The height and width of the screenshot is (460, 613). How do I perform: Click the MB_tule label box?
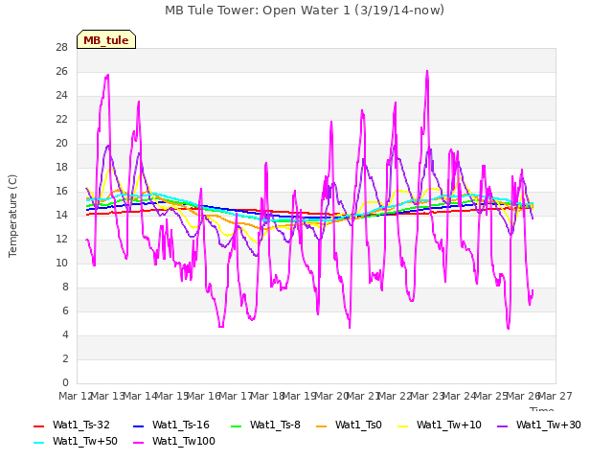(106, 39)
